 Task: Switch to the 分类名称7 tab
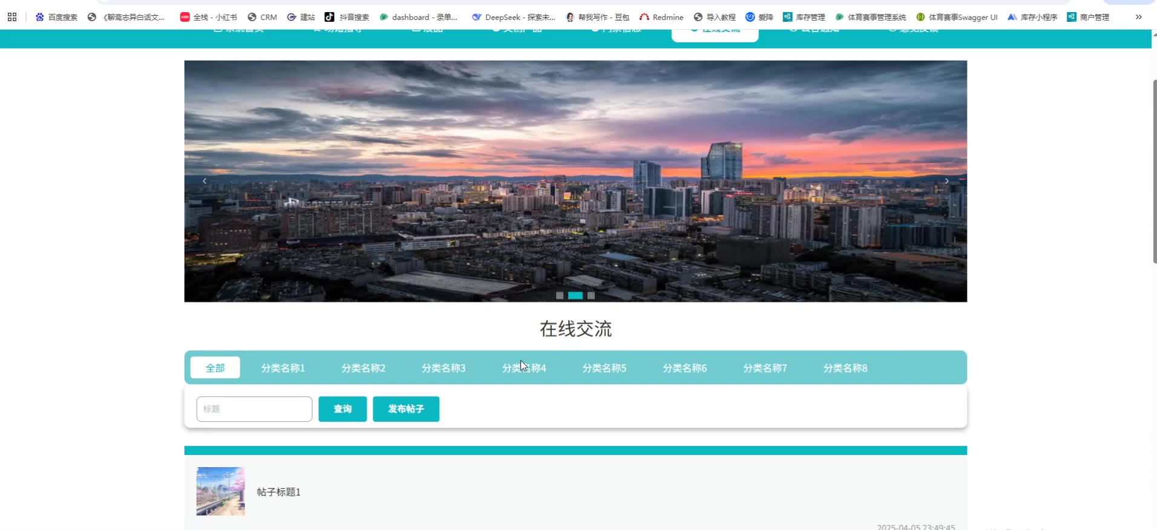point(765,368)
